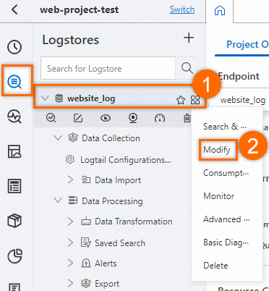Click the Data Processing list icon

(x=73, y=201)
